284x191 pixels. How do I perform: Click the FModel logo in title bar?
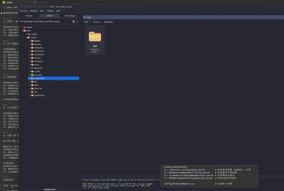(x=21, y=7)
